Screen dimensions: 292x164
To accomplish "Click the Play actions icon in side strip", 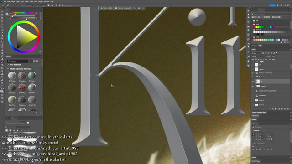I will (x=248, y=11).
